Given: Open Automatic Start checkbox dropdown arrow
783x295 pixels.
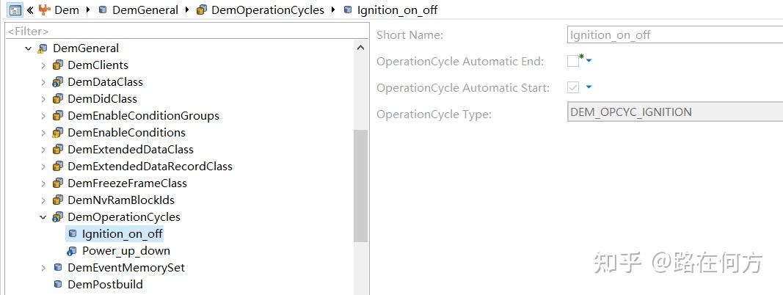Looking at the screenshot, I should tap(589, 88).
